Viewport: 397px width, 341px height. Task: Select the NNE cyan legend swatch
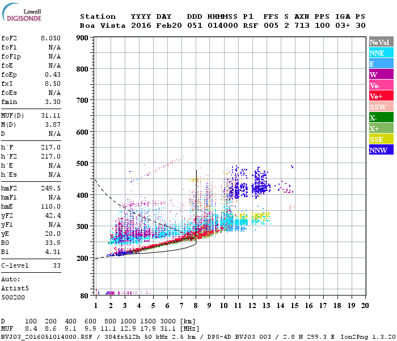(x=381, y=53)
